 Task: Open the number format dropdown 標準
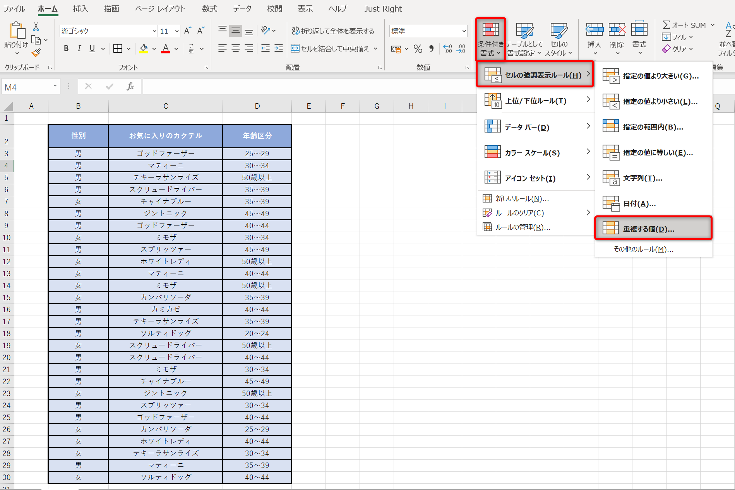coord(464,31)
